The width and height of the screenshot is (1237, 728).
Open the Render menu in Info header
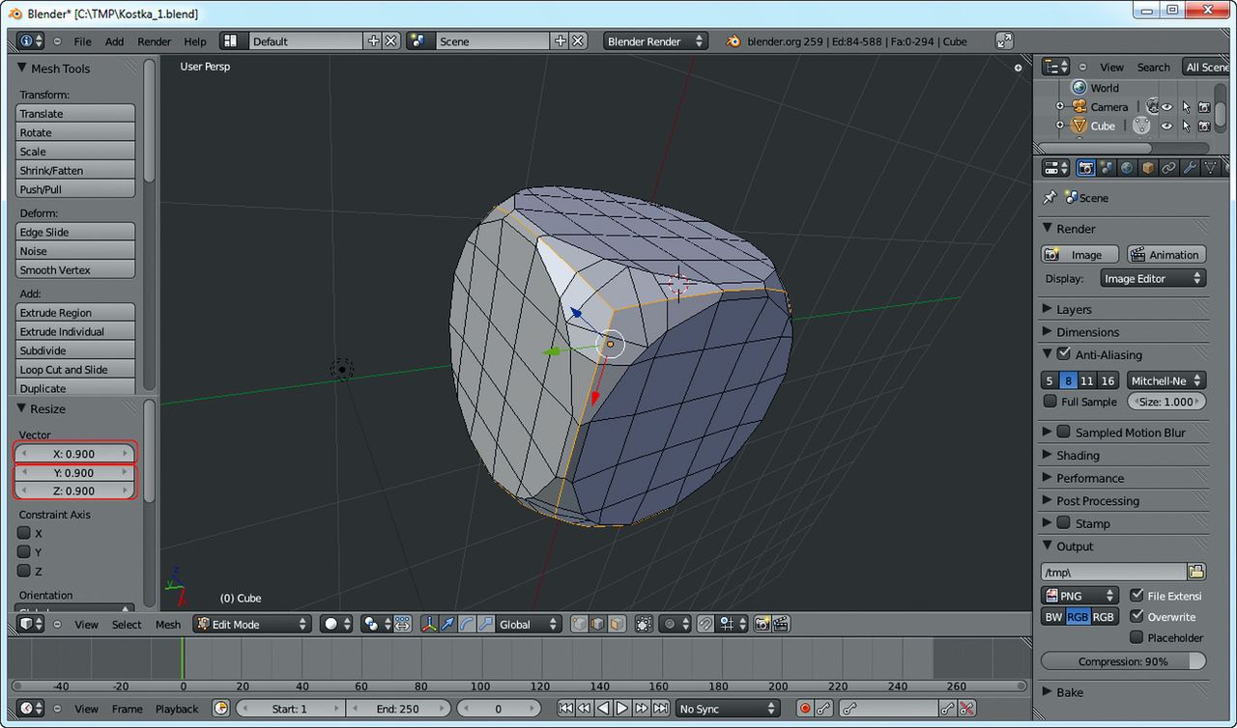pos(154,42)
